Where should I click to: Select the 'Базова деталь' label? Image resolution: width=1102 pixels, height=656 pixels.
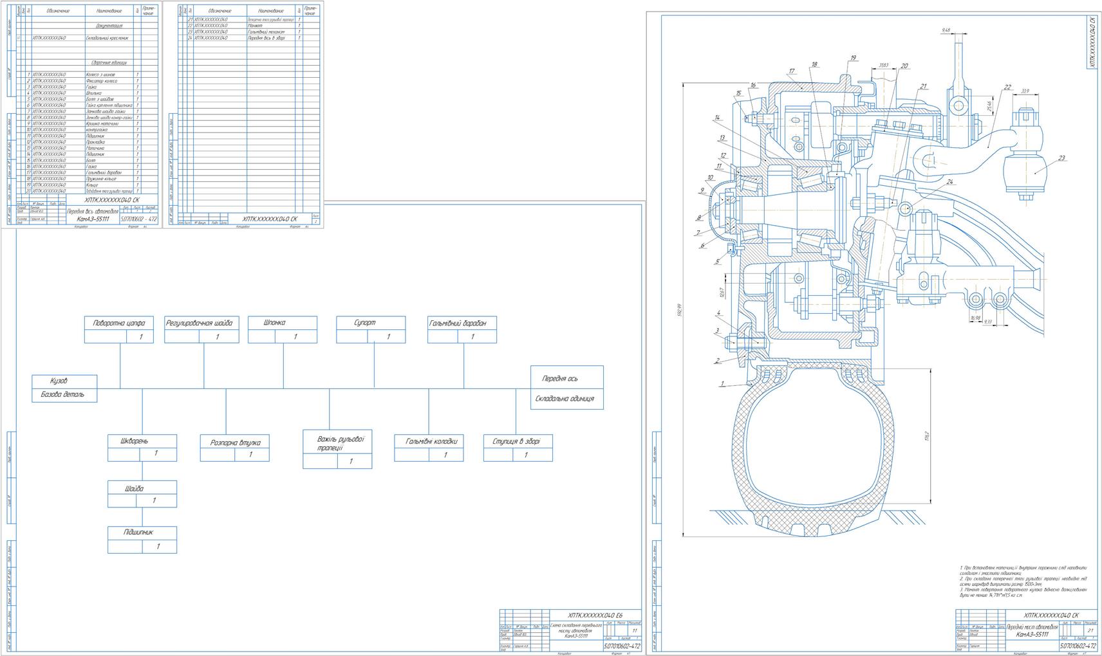coord(62,394)
